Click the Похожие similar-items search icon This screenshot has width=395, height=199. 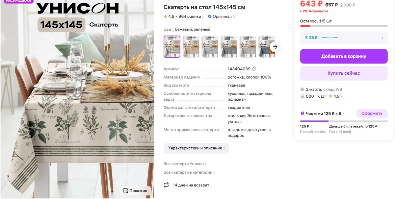[125, 190]
